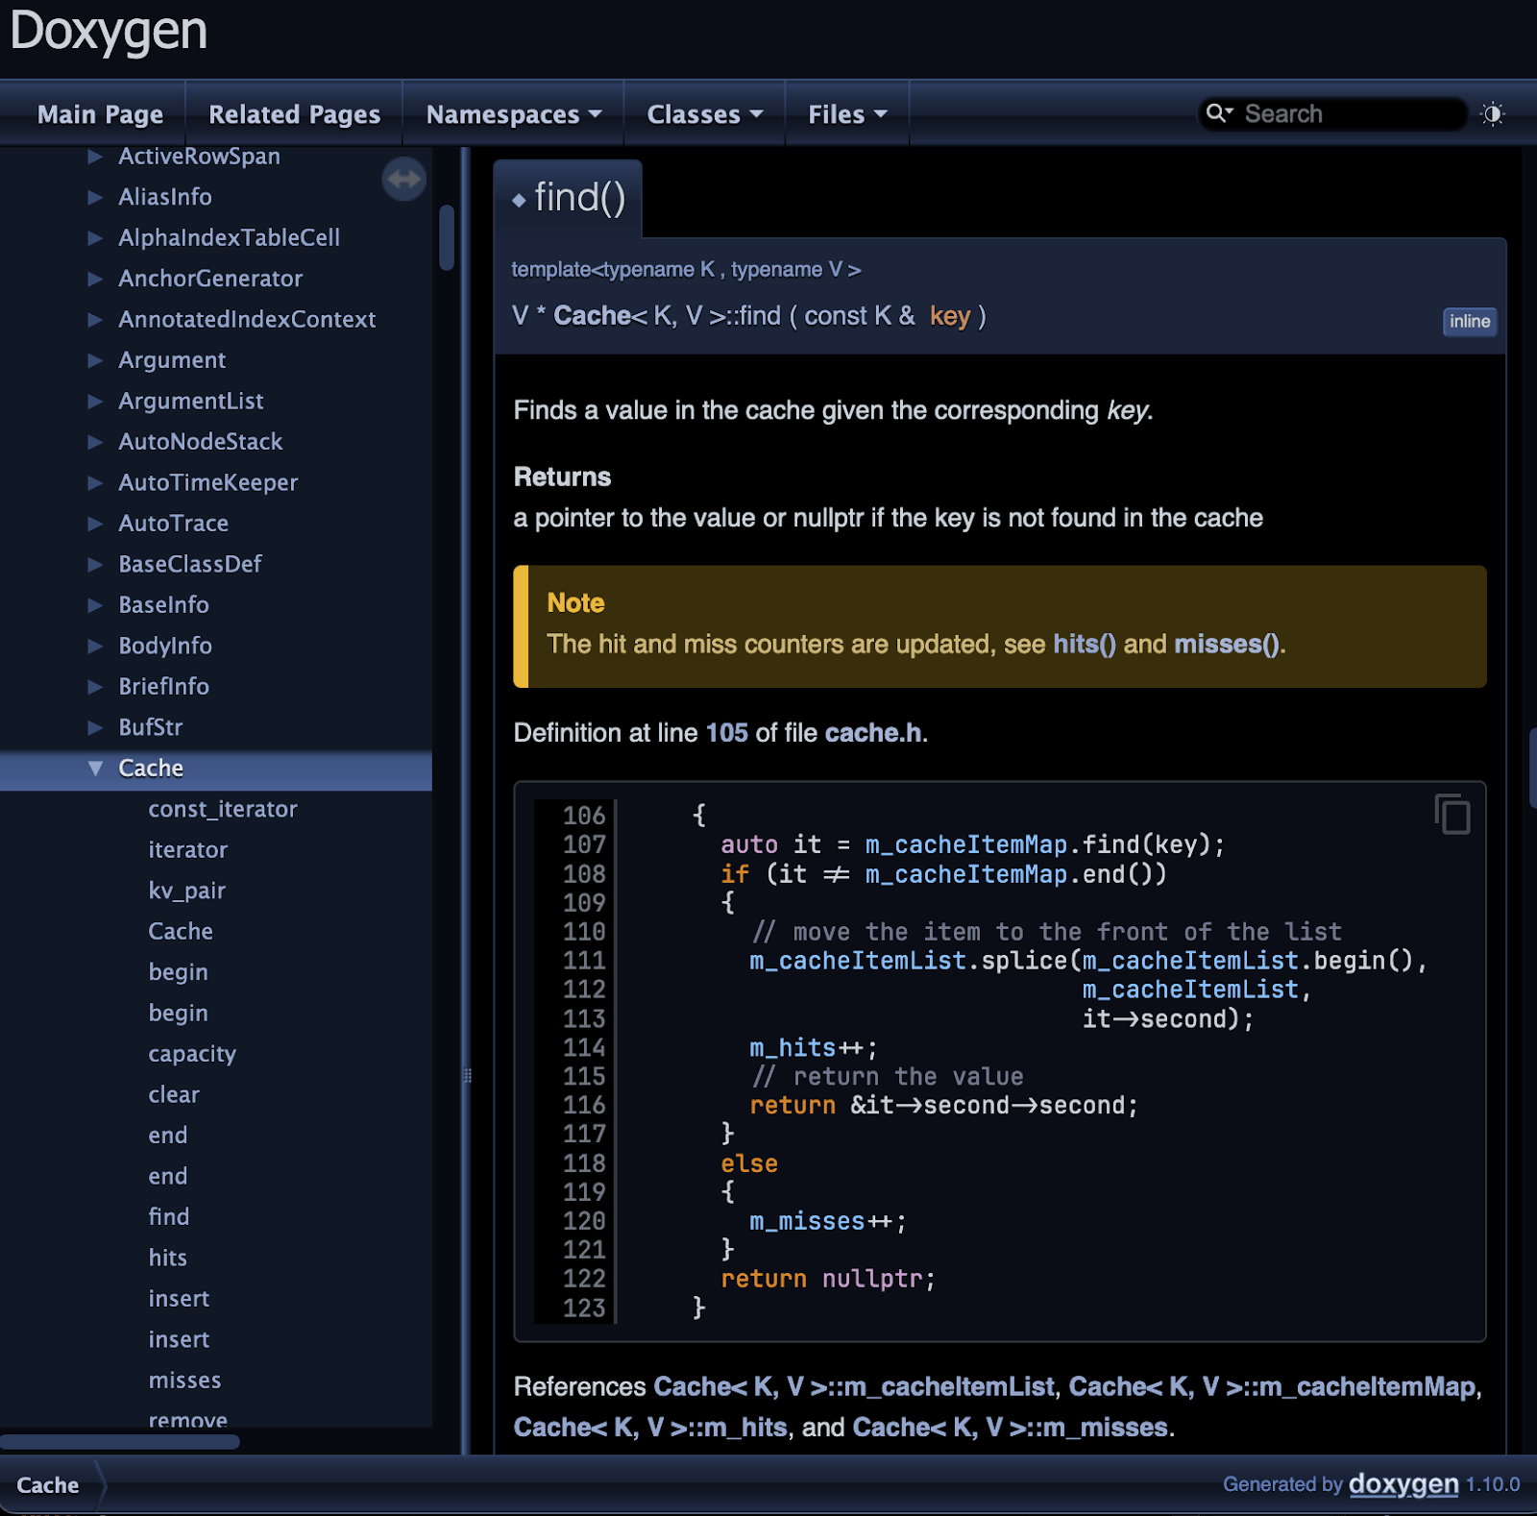This screenshot has width=1537, height=1516.
Task: Expand the BufStr tree node
Action: (x=95, y=728)
